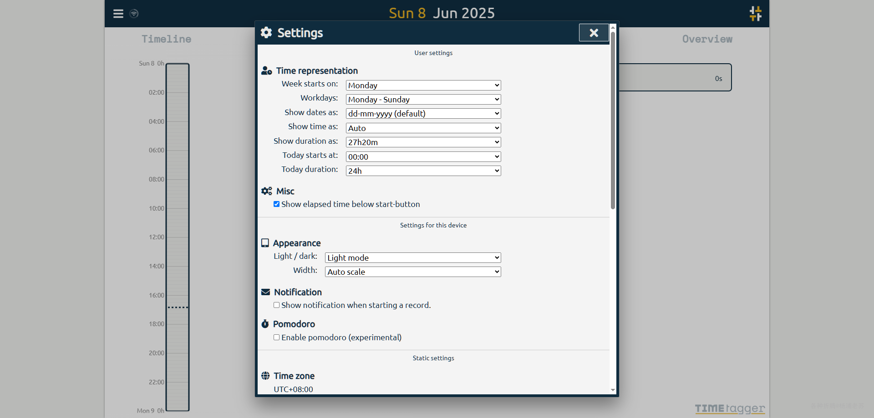Open the Width Auto scale dropdown
874x418 pixels.
(x=413, y=272)
